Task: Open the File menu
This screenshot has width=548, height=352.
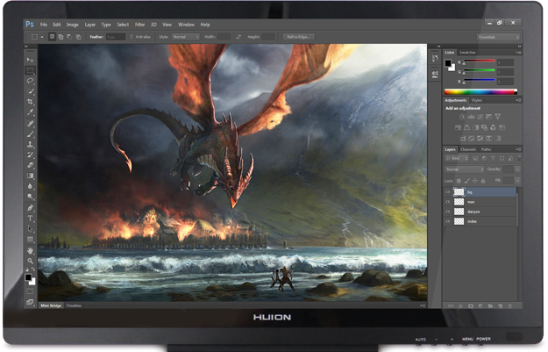Action: pyautogui.click(x=43, y=25)
